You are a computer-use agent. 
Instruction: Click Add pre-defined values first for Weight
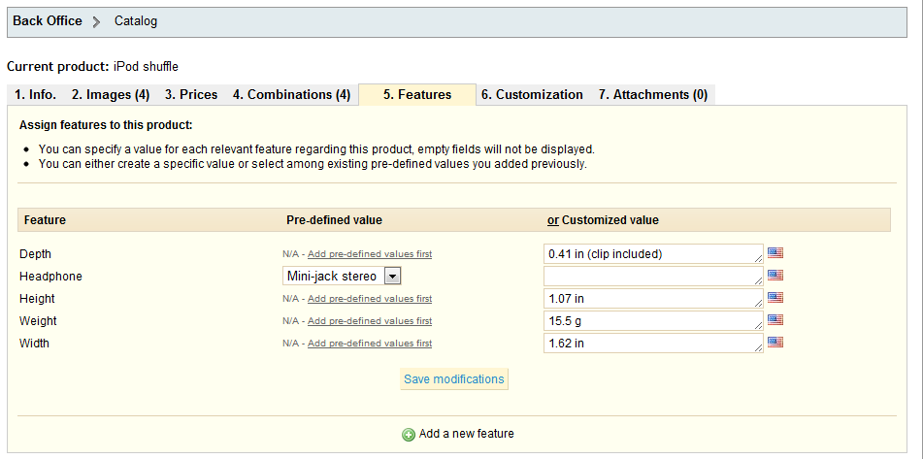point(370,321)
